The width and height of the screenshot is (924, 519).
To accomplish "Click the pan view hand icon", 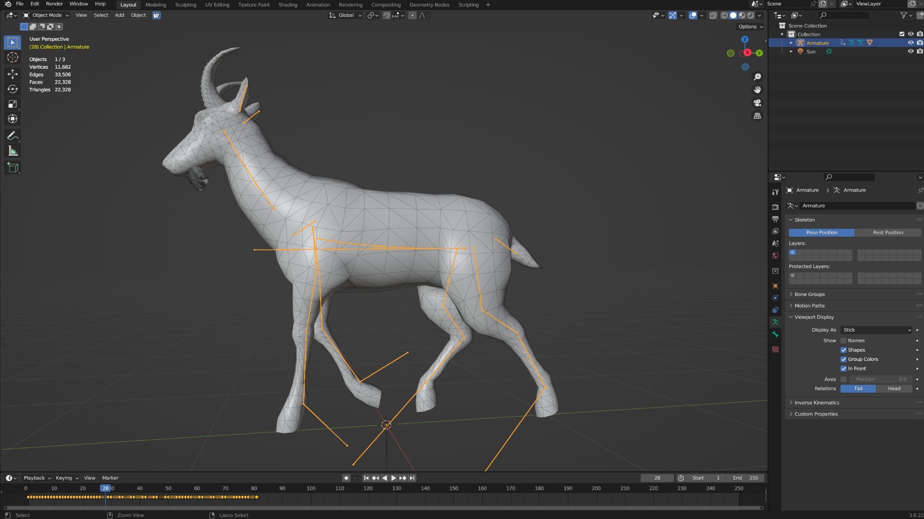I will pyautogui.click(x=757, y=90).
